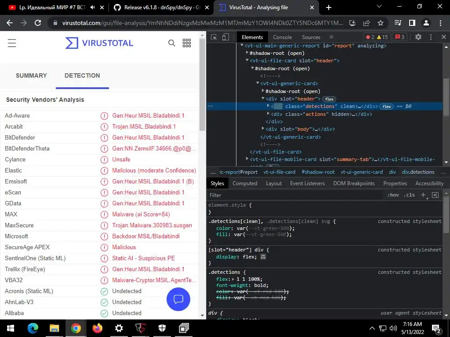The height and width of the screenshot is (337, 450).
Task: Select vt-ui-generic-card in breadcrumb
Action: tap(362, 172)
